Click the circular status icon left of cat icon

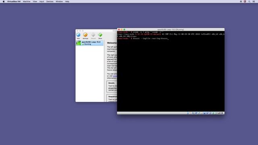(x=241, y=2)
